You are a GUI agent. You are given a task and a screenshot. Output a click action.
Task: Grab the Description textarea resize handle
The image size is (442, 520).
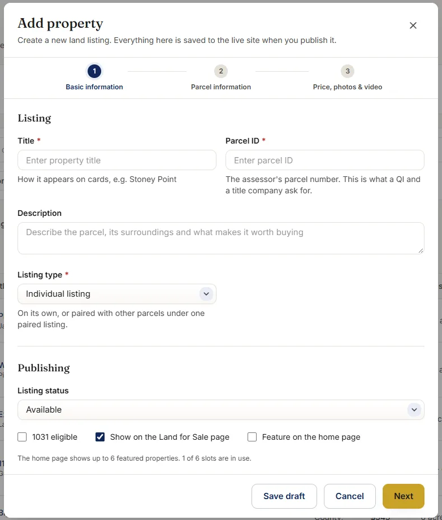coord(421,251)
